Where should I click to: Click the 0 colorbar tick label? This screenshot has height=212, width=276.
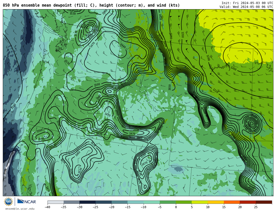click(x=176, y=207)
